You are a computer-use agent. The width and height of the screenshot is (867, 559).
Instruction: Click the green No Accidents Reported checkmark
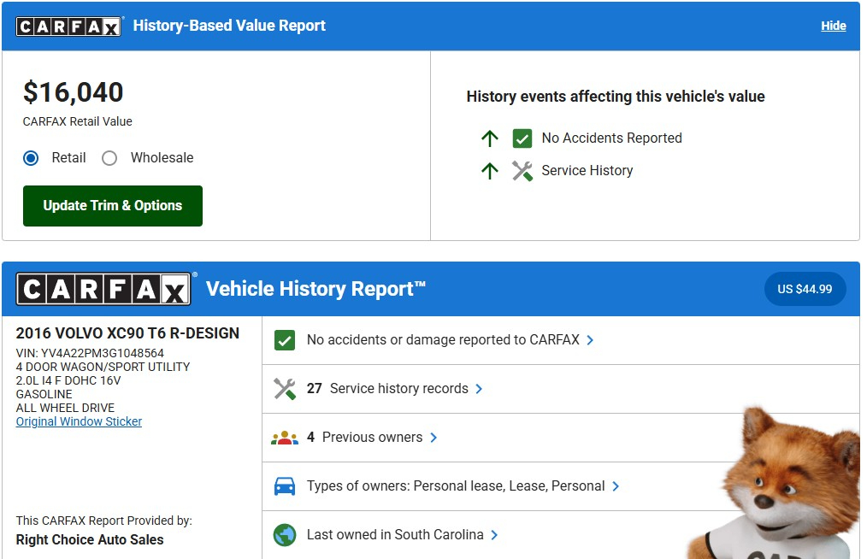point(522,138)
